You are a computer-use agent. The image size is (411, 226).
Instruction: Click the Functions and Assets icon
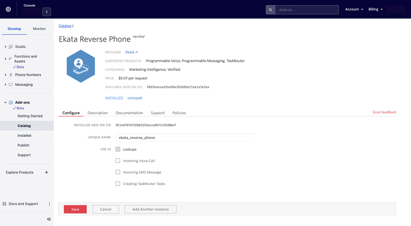(x=10, y=59)
